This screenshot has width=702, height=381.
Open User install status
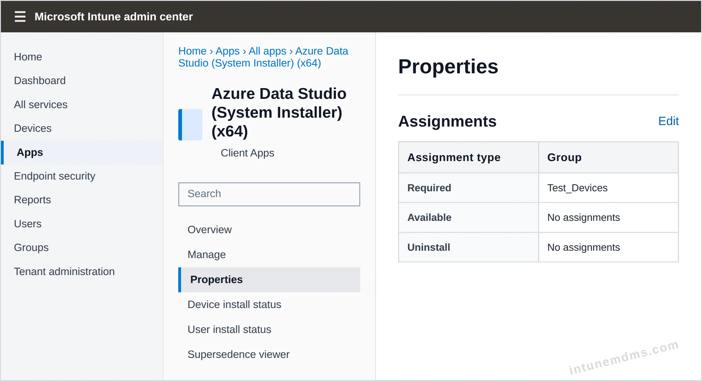[x=229, y=329]
